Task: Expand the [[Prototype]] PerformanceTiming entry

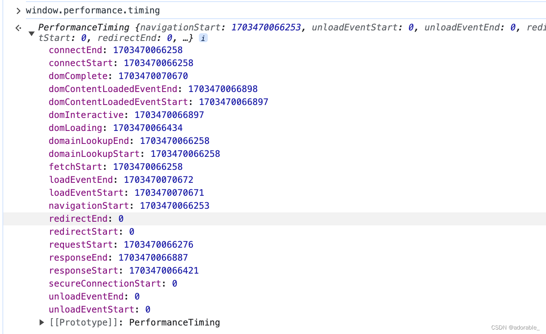Action: pyautogui.click(x=42, y=323)
